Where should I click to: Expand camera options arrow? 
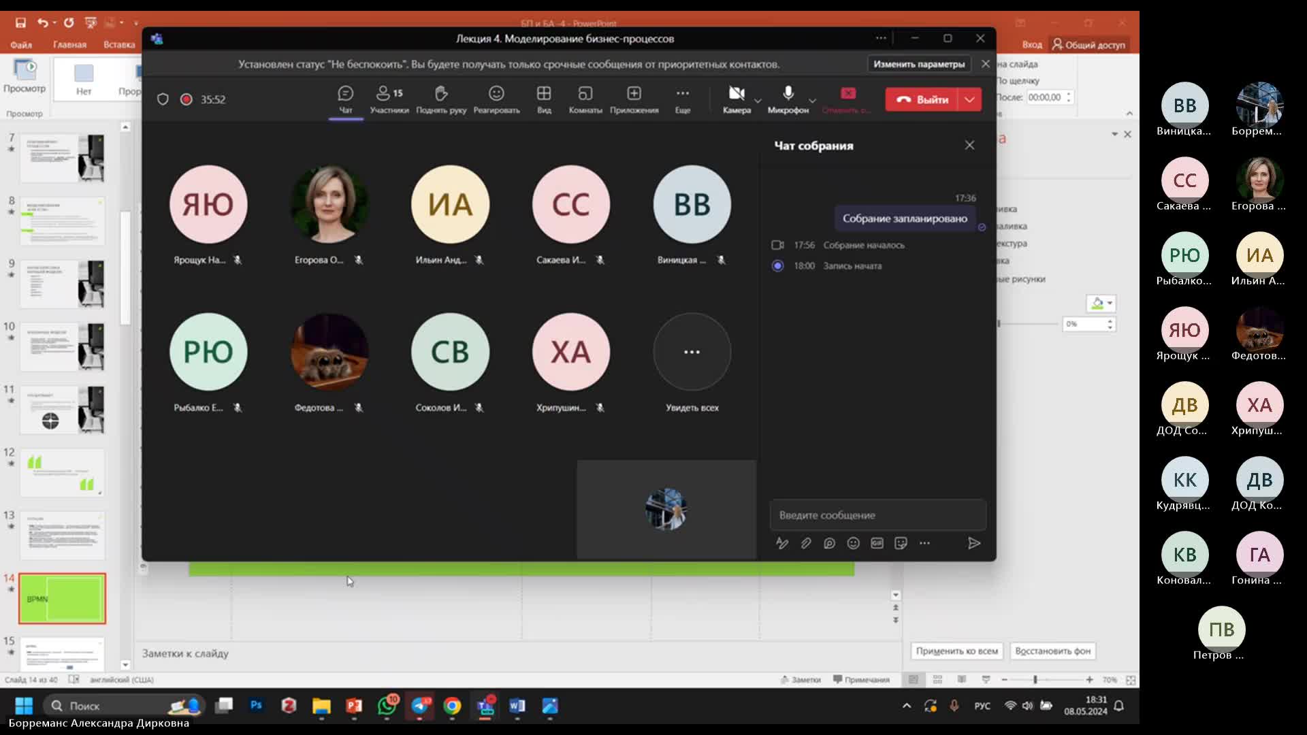[x=758, y=101]
